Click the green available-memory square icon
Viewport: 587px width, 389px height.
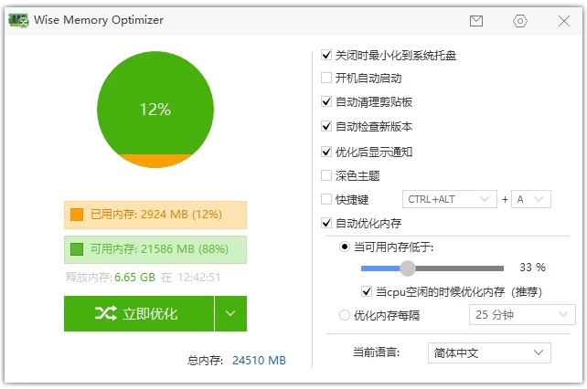coord(77,248)
